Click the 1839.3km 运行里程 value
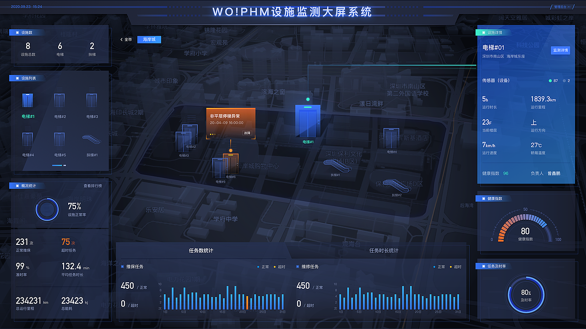 pos(543,99)
